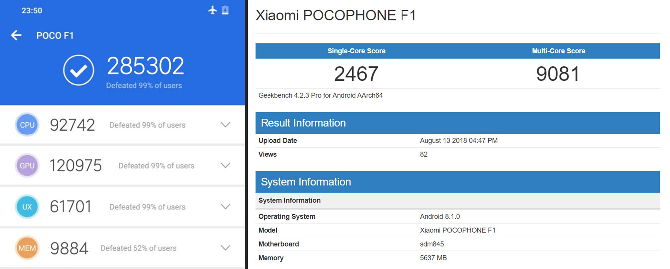Expand the MEM score details chevron

point(226,248)
